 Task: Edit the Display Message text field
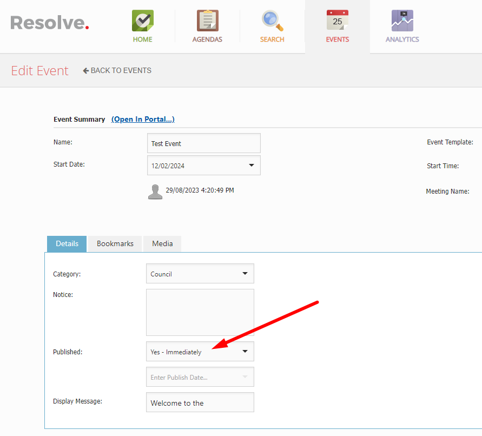click(200, 402)
